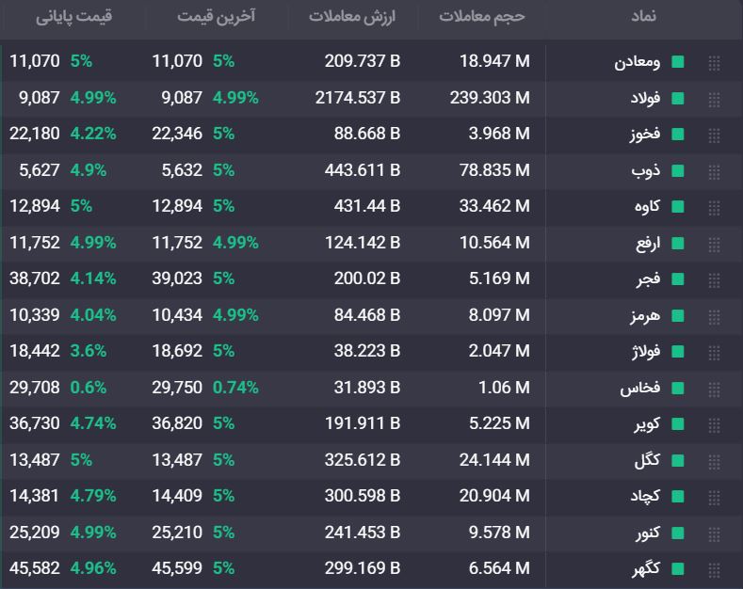
Task: Click the drag handle icon for ومعادن row
Action: [714, 63]
